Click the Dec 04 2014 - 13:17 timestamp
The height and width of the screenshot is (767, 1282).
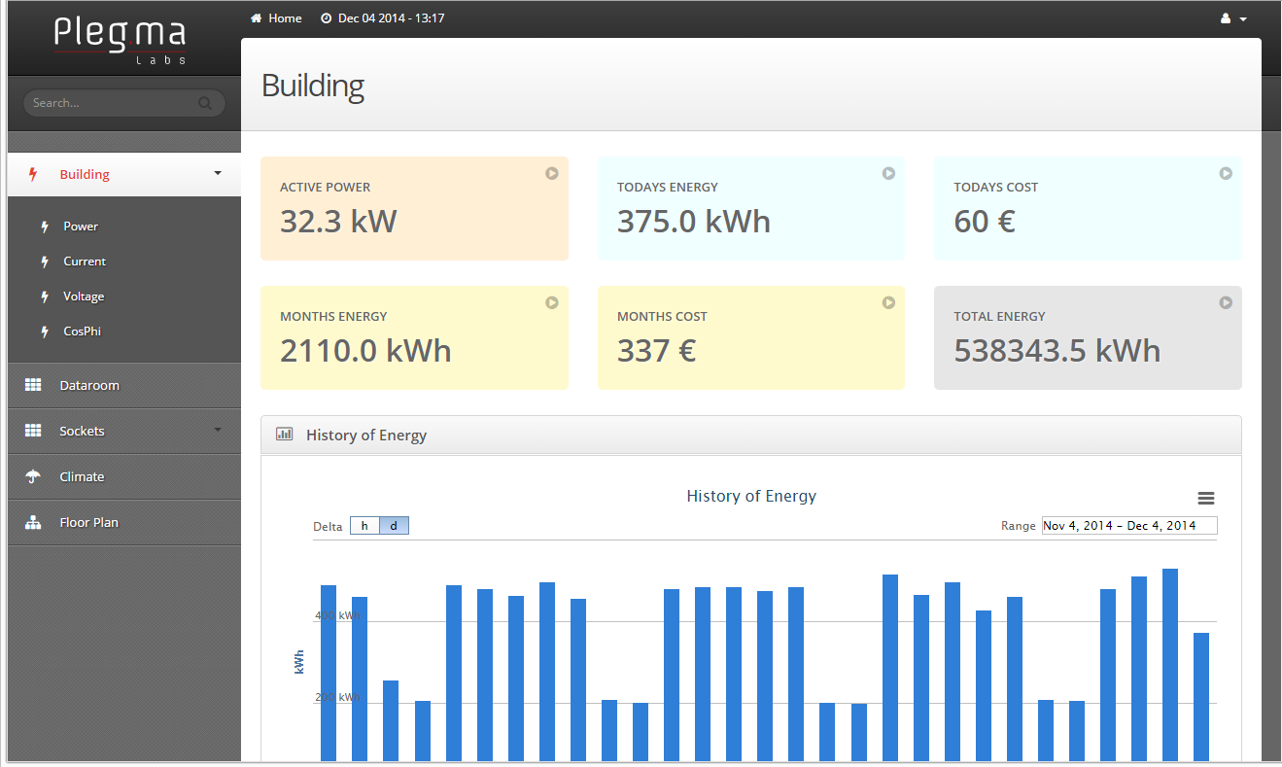[x=392, y=18]
